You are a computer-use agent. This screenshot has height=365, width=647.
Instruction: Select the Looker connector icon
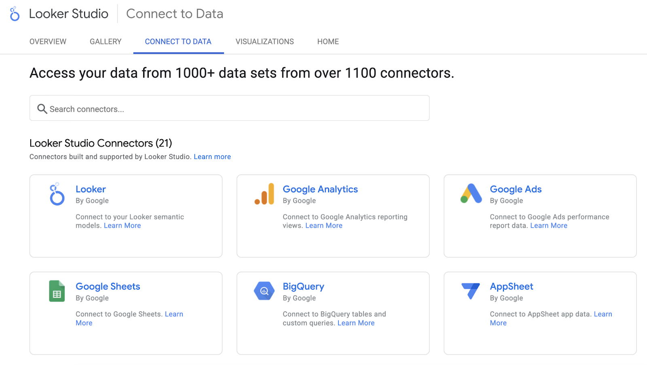tap(57, 195)
